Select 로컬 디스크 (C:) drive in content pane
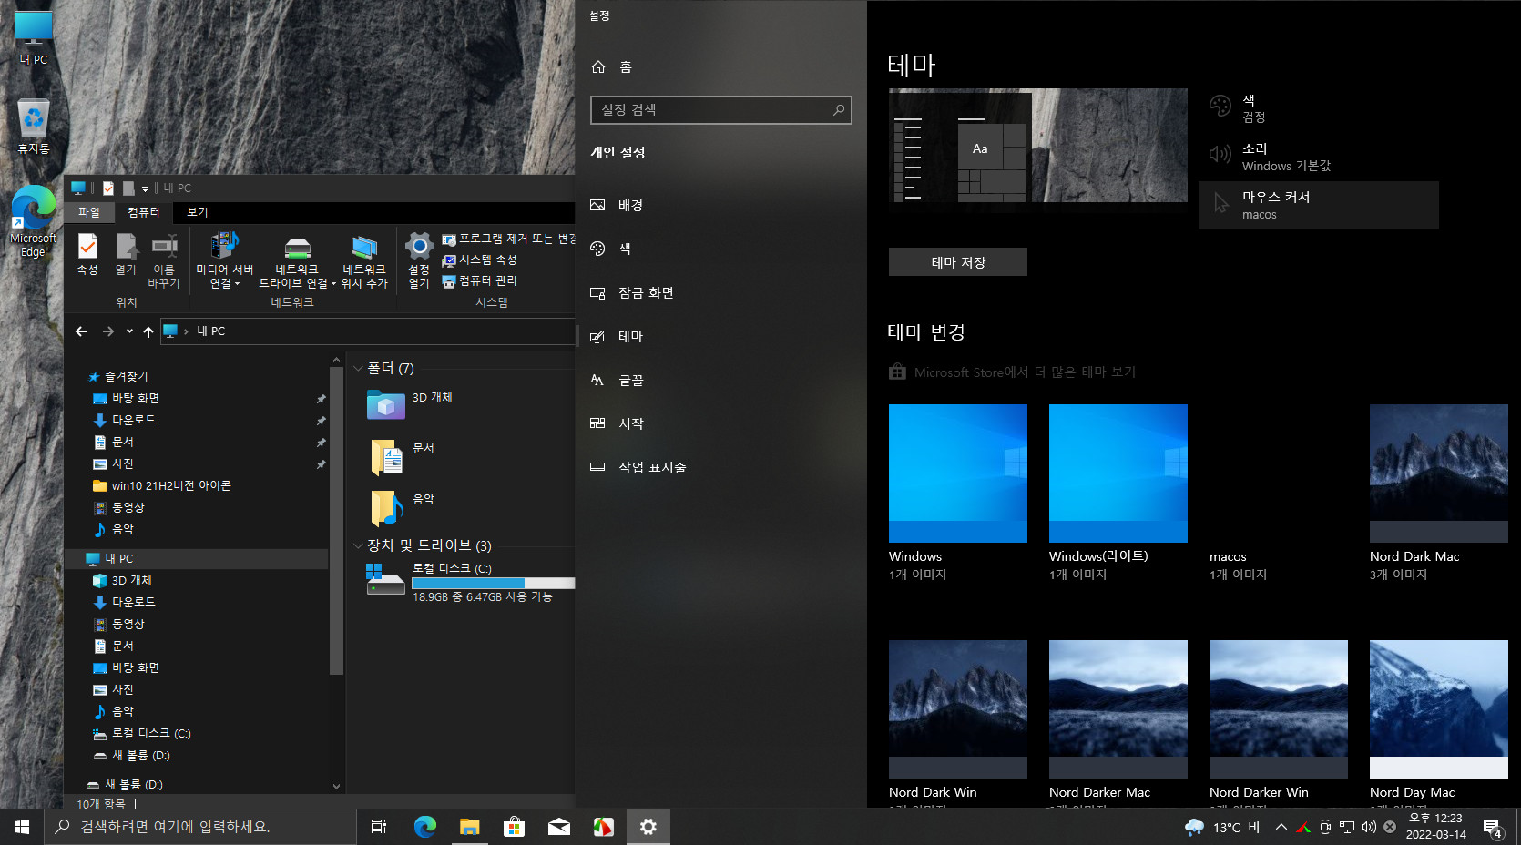Image resolution: width=1521 pixels, height=845 pixels. [x=470, y=581]
